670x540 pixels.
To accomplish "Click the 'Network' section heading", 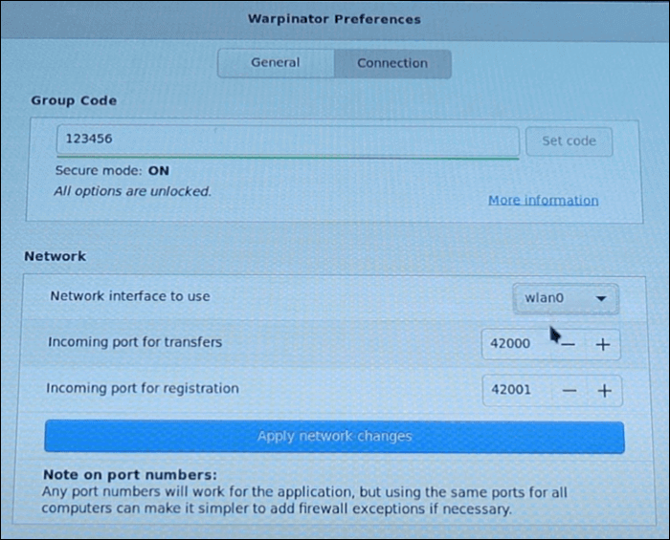I will pyautogui.click(x=56, y=256).
